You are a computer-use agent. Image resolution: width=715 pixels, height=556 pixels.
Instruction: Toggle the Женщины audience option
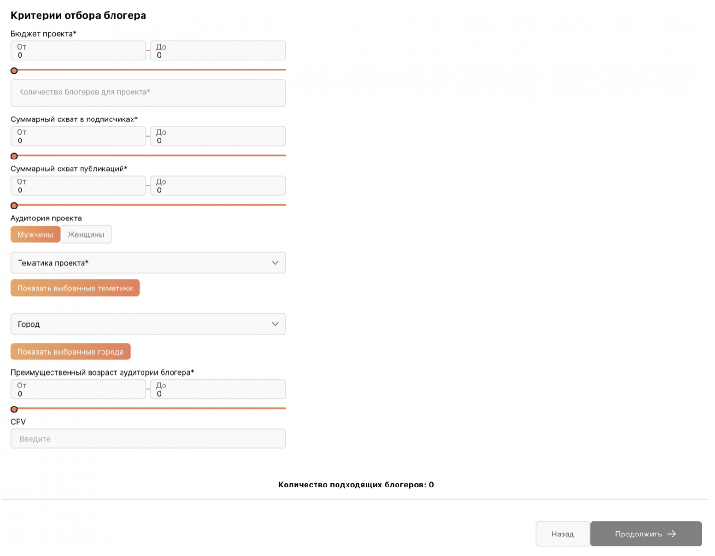pos(86,234)
